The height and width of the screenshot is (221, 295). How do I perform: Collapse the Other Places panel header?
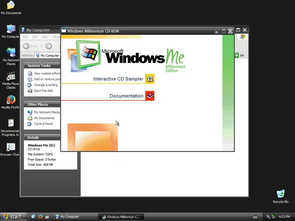click(x=42, y=104)
